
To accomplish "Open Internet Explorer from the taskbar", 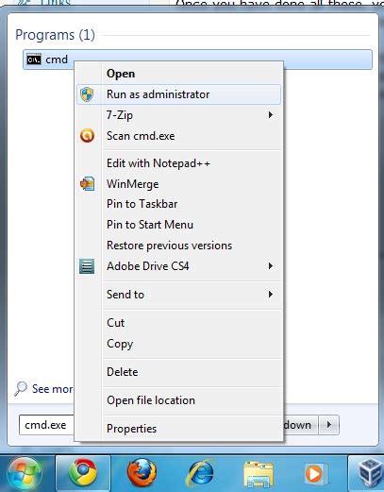I will coord(201,473).
